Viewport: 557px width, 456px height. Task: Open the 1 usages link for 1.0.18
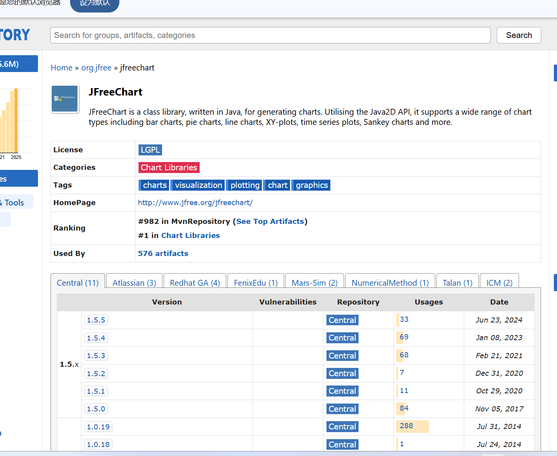coord(402,444)
